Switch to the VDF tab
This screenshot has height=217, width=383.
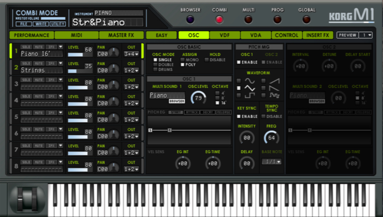click(x=225, y=35)
